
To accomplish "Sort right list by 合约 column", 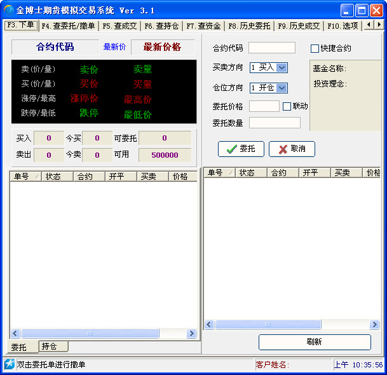I will (283, 172).
